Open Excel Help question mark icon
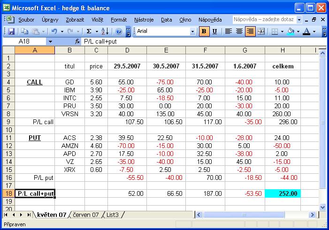The width and height of the screenshot is (329, 230). tap(119, 31)
